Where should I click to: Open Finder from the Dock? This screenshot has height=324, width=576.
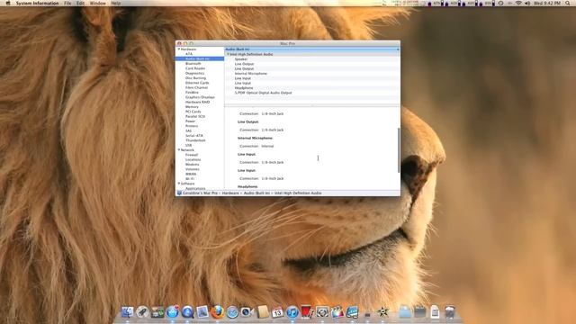click(127, 312)
